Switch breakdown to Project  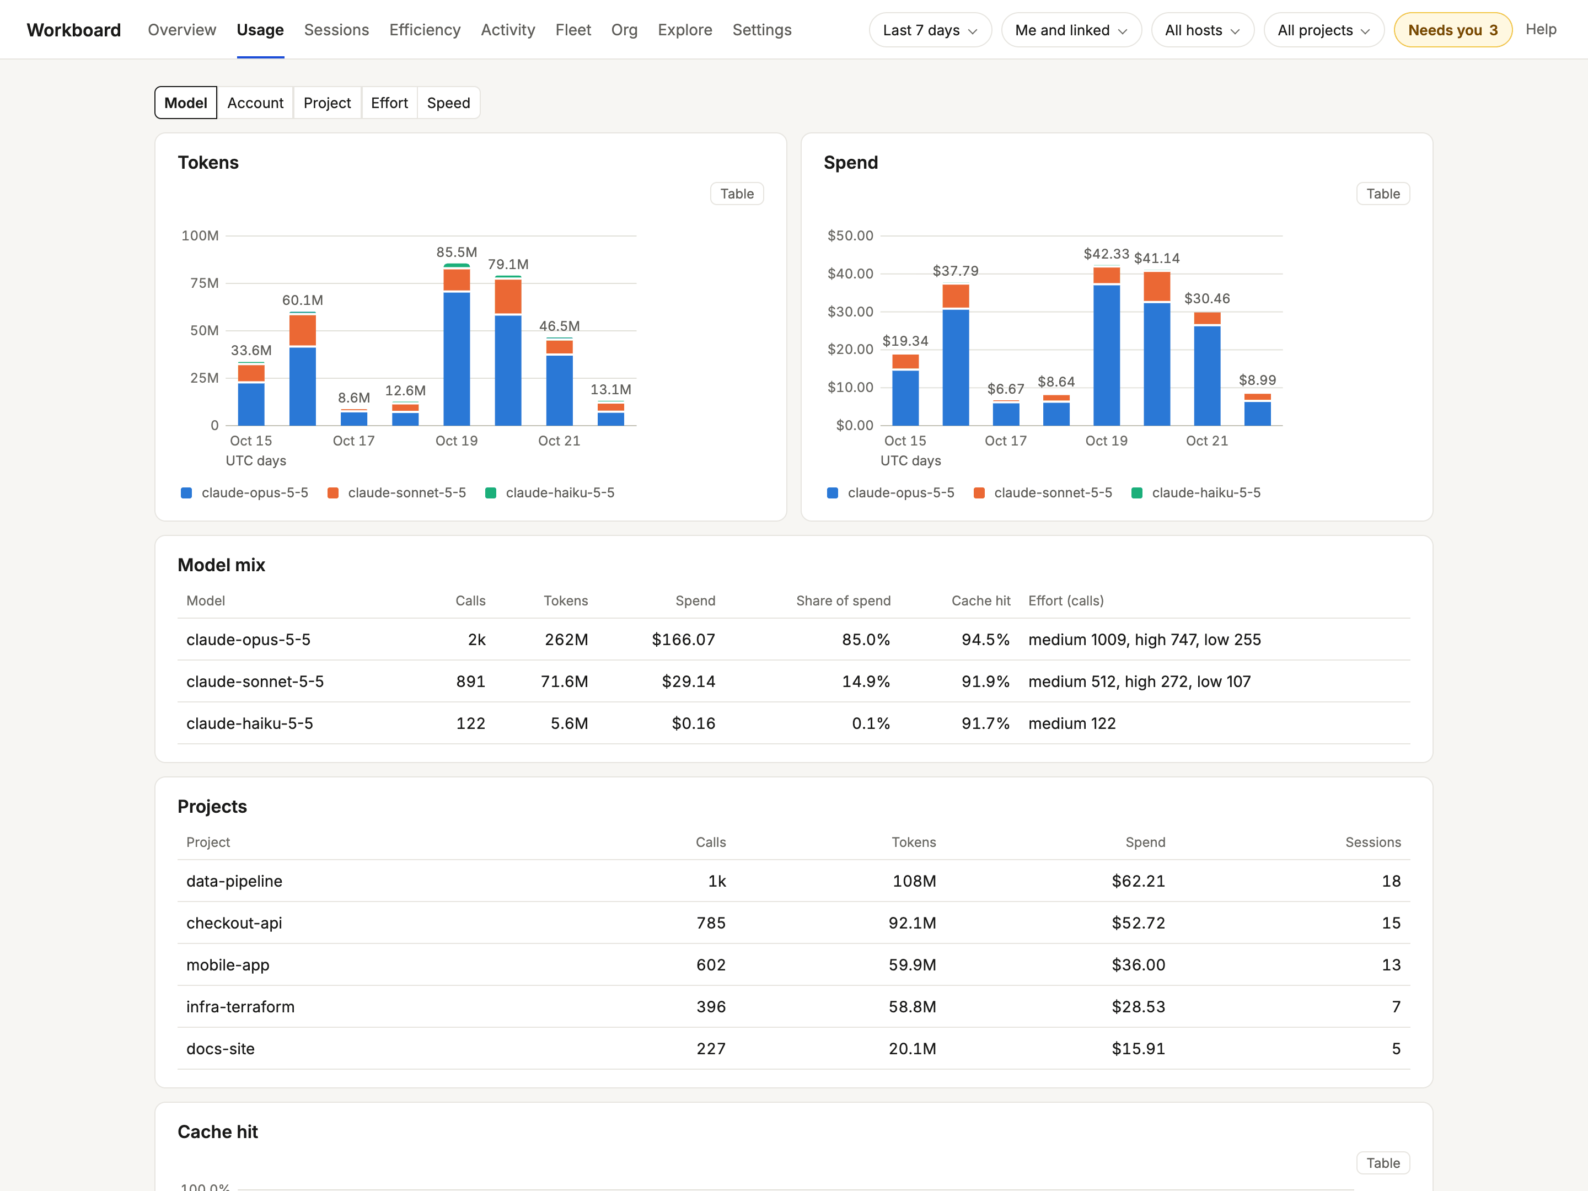click(x=326, y=103)
